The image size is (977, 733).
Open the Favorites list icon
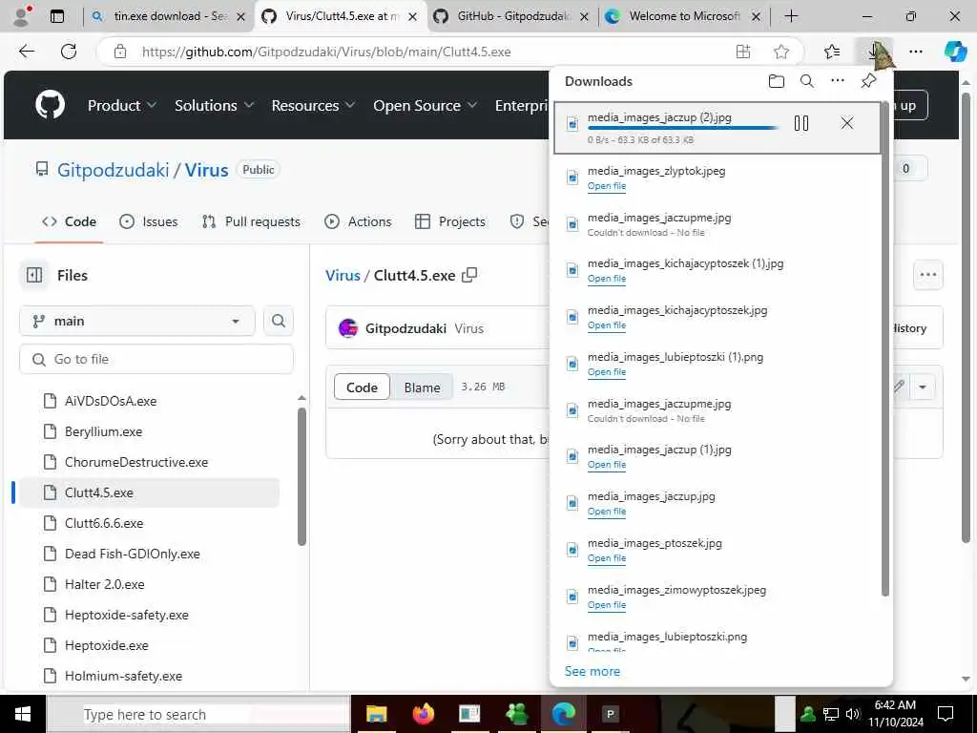point(832,52)
